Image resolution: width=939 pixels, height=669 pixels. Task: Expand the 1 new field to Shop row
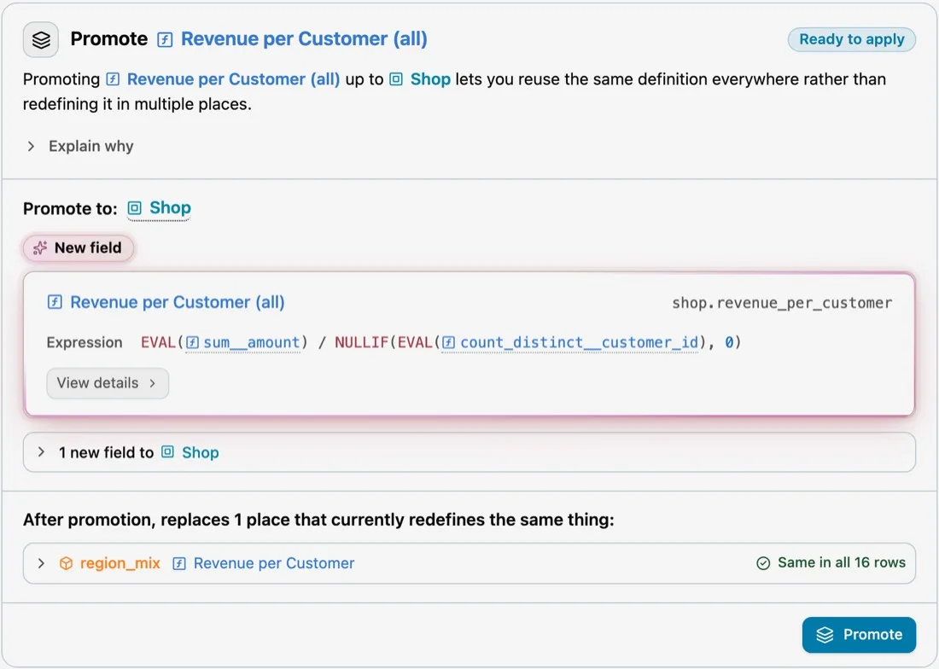(x=469, y=452)
